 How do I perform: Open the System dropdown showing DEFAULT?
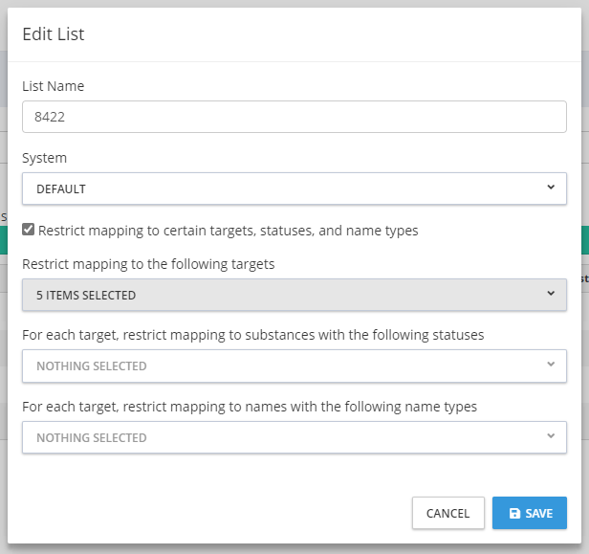[x=287, y=188]
